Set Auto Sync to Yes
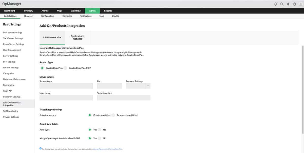Screen dimensions: 304x153 [x=90, y=130]
